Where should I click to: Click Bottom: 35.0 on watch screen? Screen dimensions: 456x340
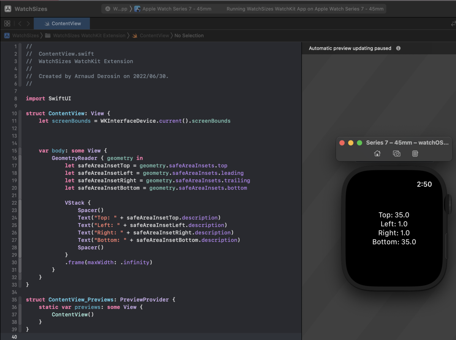click(x=394, y=242)
